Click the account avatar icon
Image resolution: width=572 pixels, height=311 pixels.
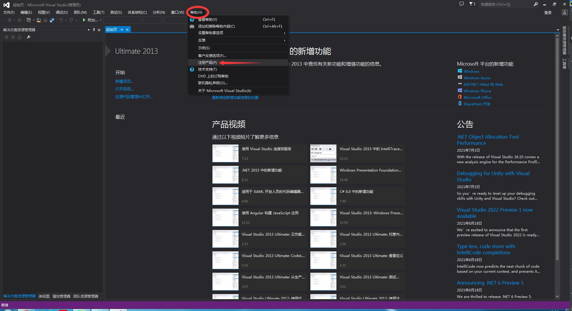click(x=565, y=12)
